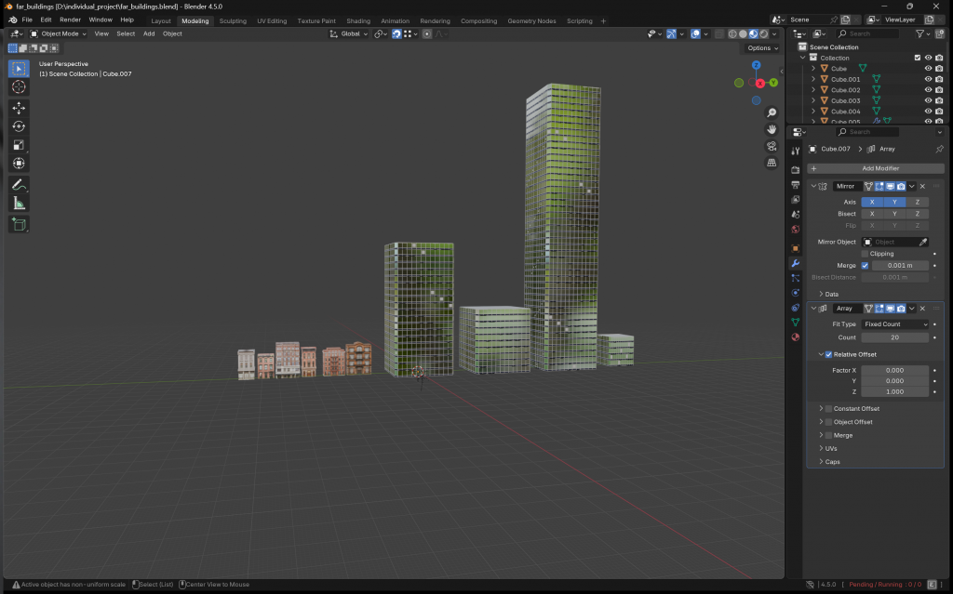This screenshot has width=953, height=594.
Task: Select the Scale tool
Action: click(19, 145)
